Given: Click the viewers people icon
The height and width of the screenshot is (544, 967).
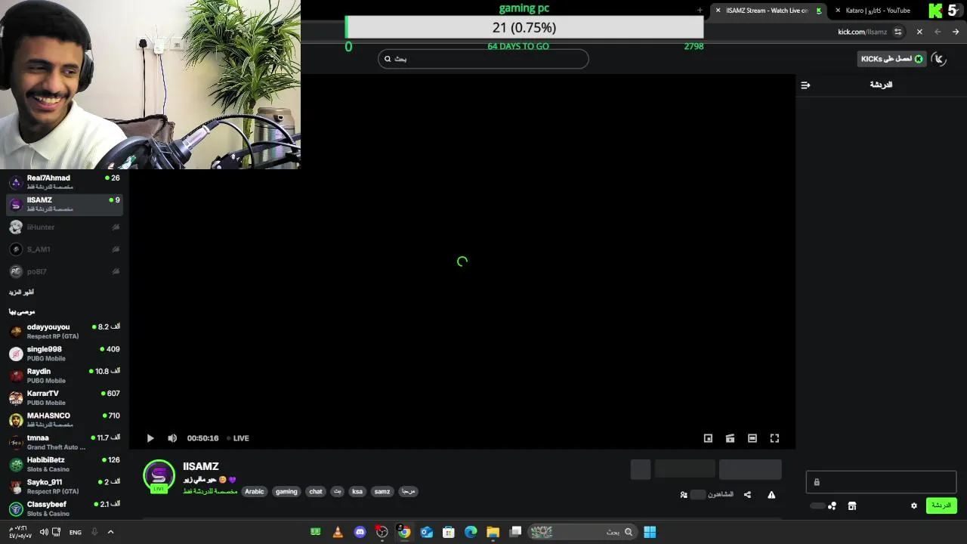Looking at the screenshot, I should point(684,495).
